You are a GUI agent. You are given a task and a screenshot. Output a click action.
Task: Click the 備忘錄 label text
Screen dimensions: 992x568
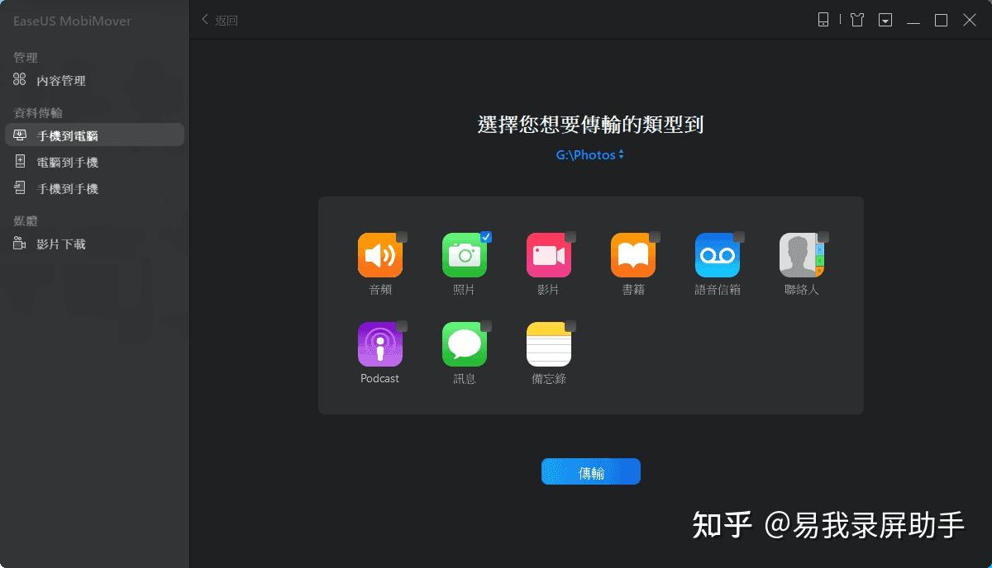click(549, 379)
